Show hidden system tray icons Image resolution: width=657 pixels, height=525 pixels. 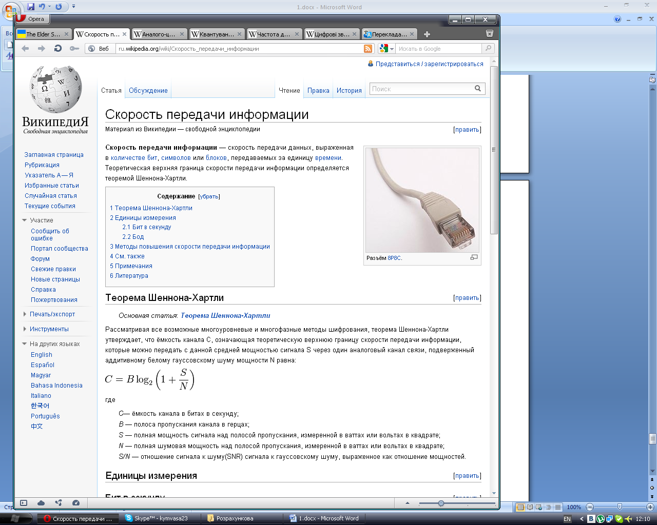[x=582, y=519]
